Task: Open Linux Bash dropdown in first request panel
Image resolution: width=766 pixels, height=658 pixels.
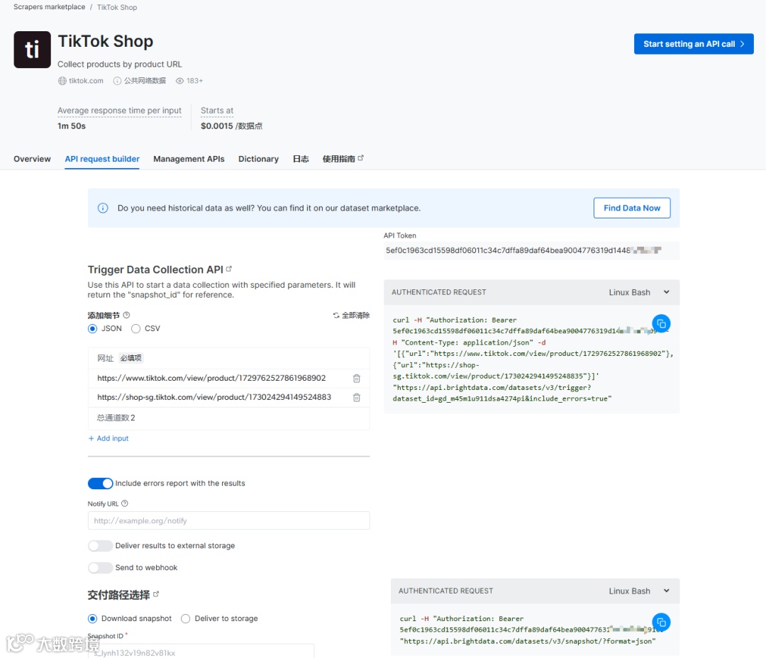Action: (x=639, y=292)
